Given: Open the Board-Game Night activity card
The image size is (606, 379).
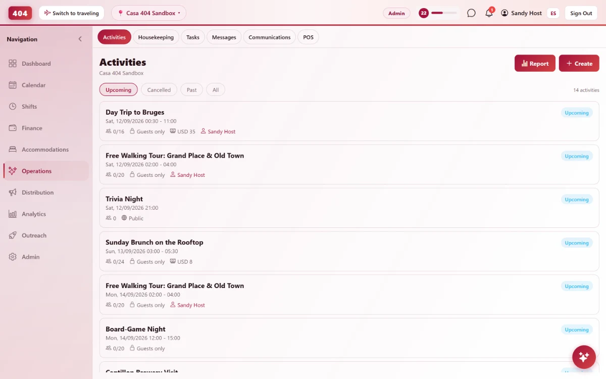Looking at the screenshot, I should pyautogui.click(x=349, y=338).
